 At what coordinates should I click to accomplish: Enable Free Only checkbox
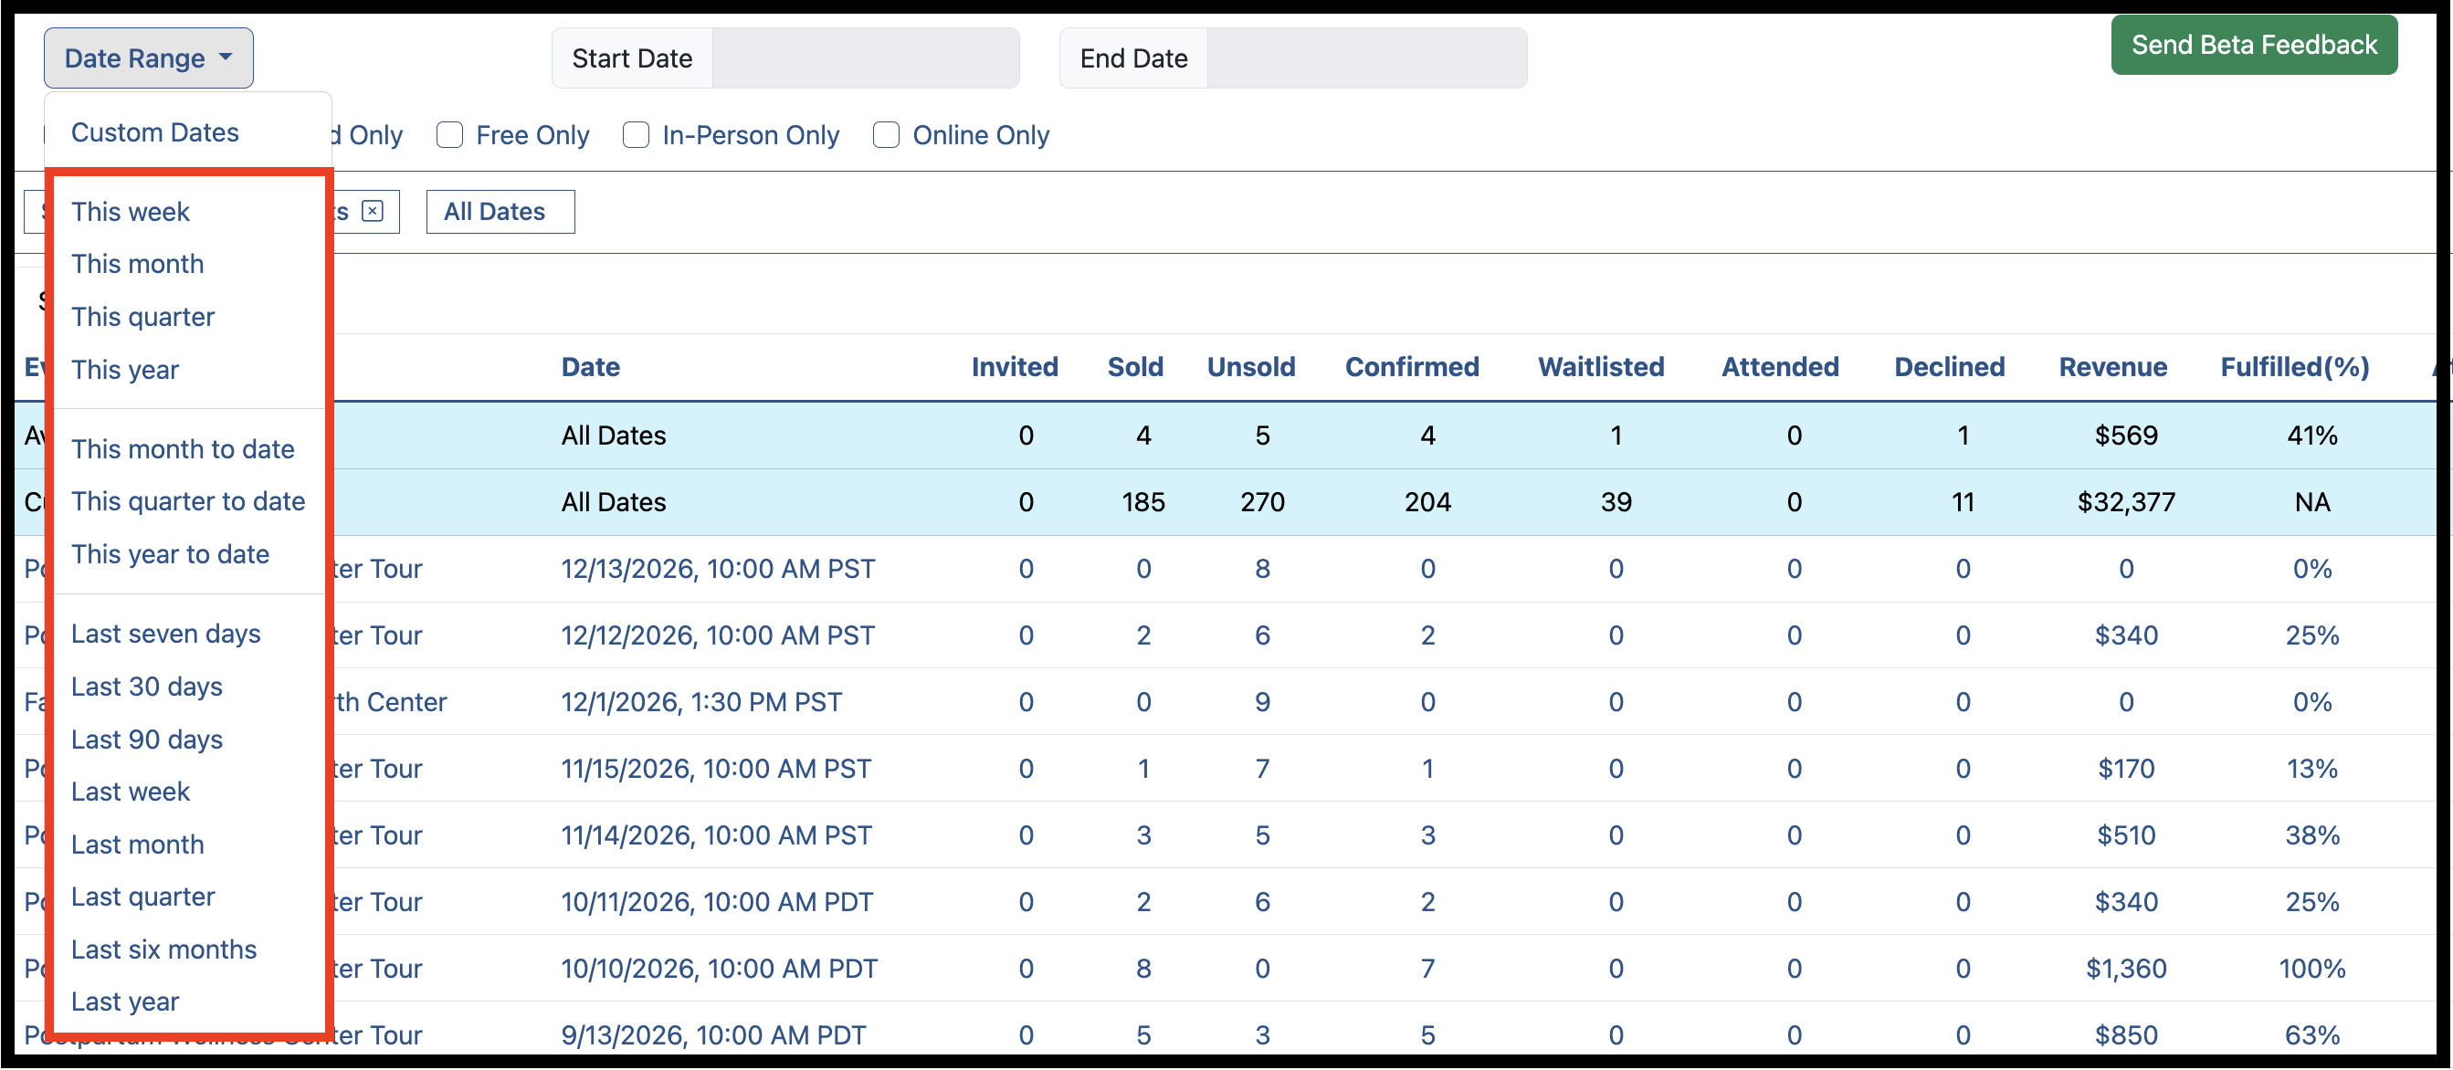pyautogui.click(x=449, y=135)
